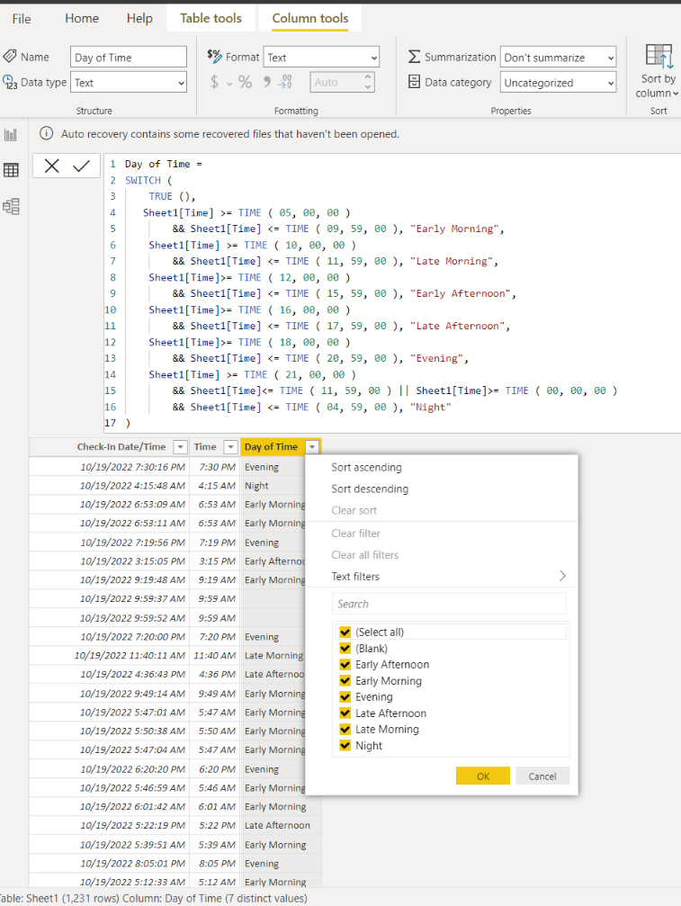
Task: Uncheck Late Afternoon filter checkbox
Action: click(x=345, y=713)
